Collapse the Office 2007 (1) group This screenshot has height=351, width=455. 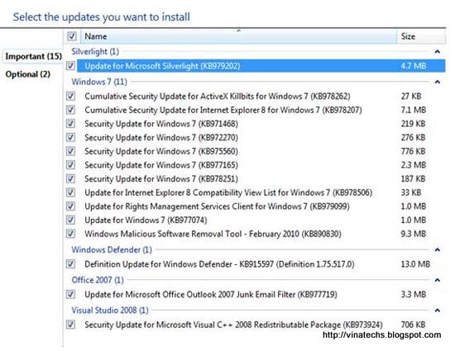pos(438,280)
